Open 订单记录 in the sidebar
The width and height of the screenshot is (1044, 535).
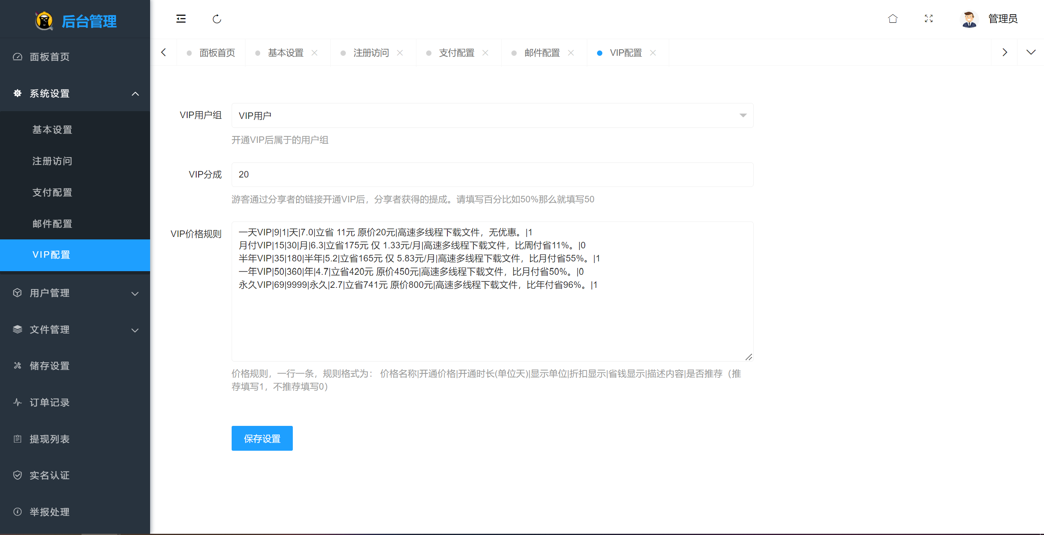[x=75, y=402]
